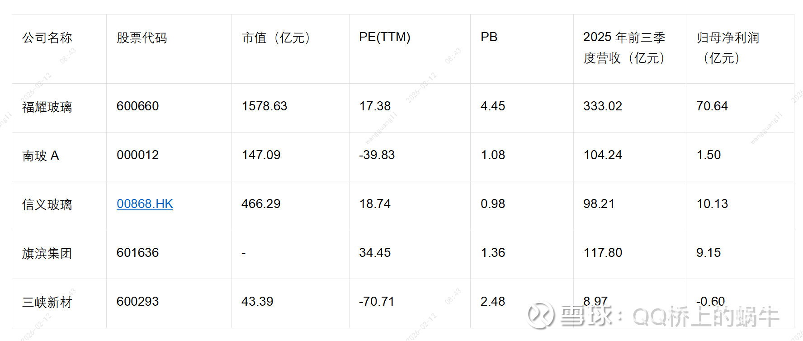Select the 2025年前三季度营收 header cell
803x341 pixels.
point(624,47)
